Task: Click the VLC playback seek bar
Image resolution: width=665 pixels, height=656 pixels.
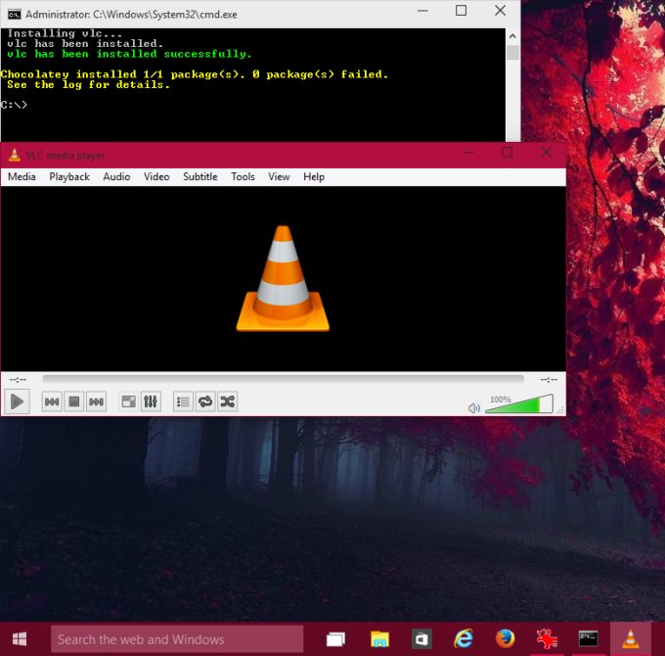Action: point(283,379)
